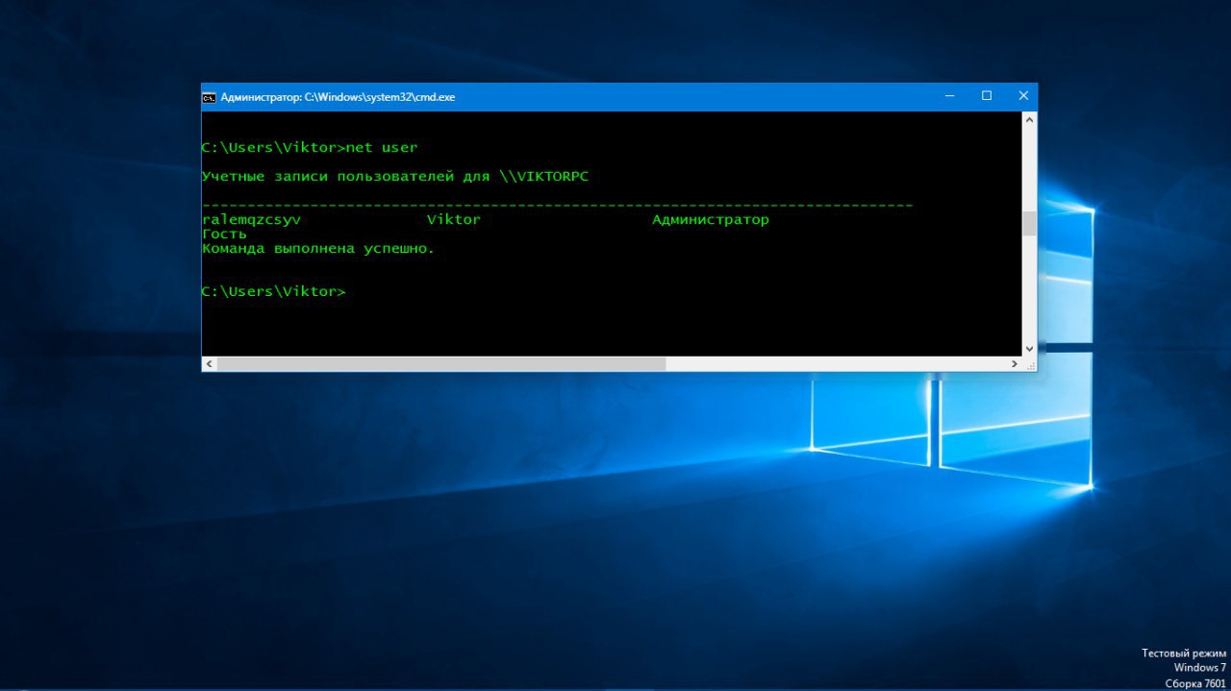This screenshot has width=1231, height=691.
Task: Minimize the cmd.exe window
Action: (949, 96)
